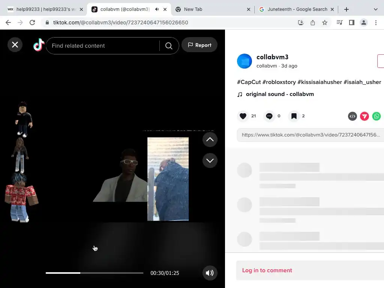Open the collabvm3 username link
The width and height of the screenshot is (384, 288).
[272, 57]
